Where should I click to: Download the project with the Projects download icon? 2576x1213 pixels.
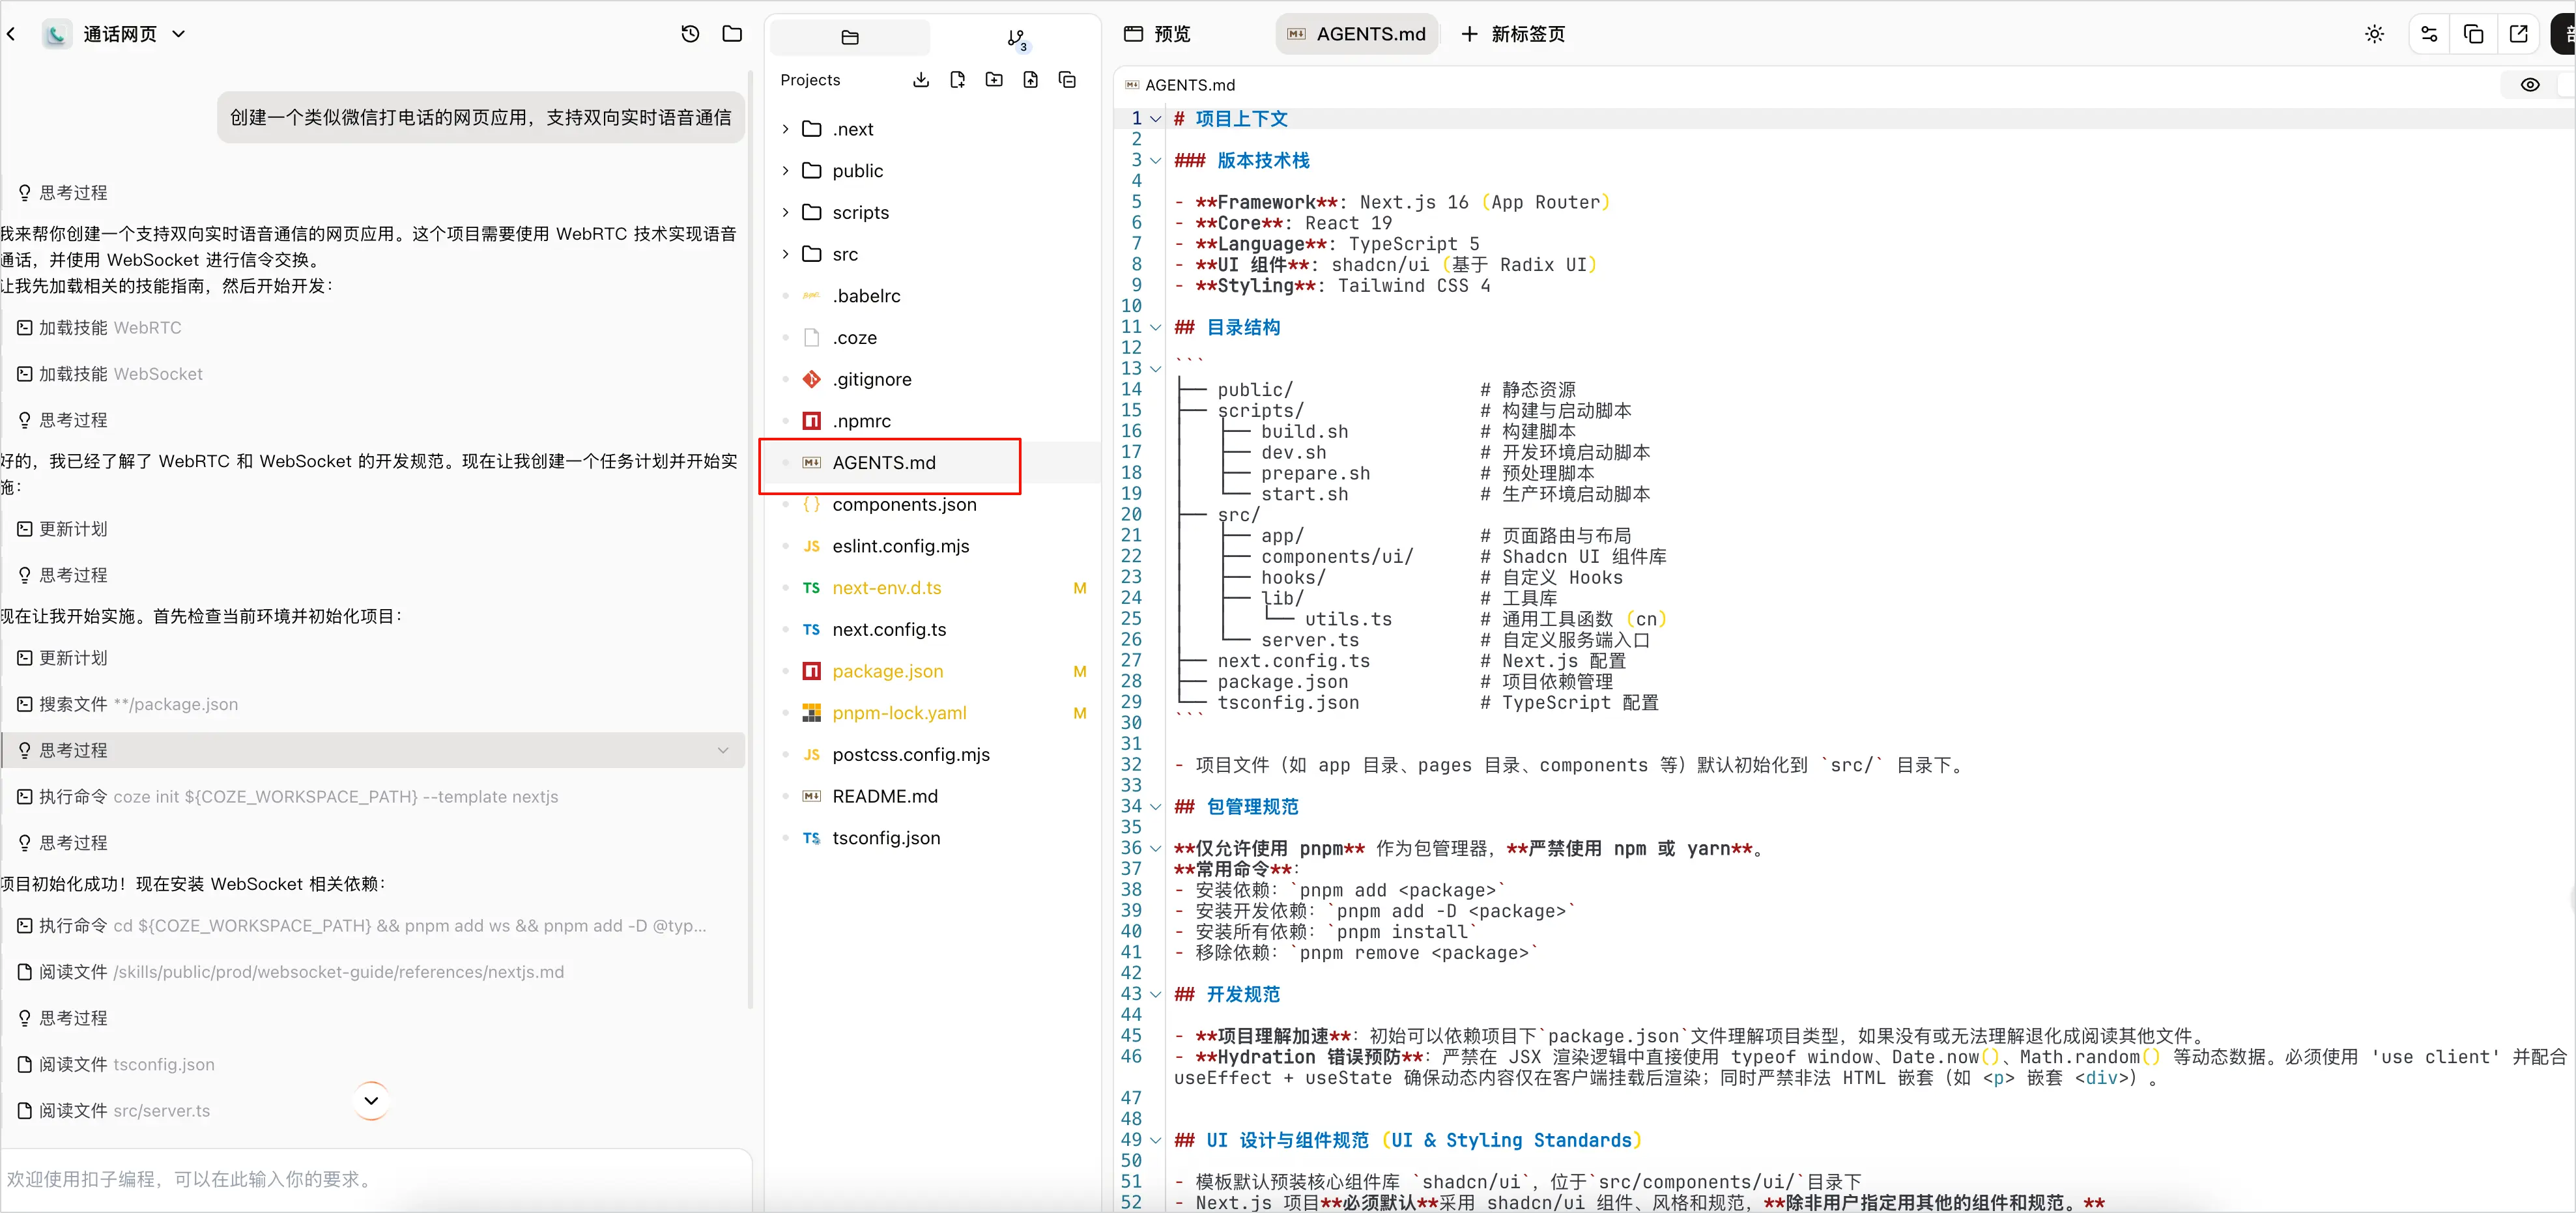[921, 80]
